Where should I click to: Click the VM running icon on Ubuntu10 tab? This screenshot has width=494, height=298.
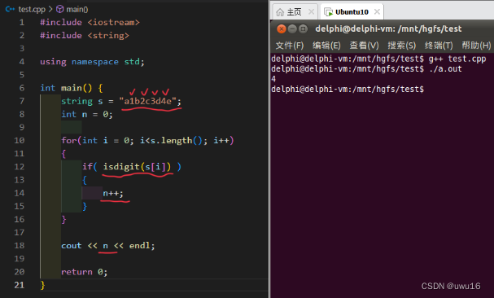pos(328,12)
